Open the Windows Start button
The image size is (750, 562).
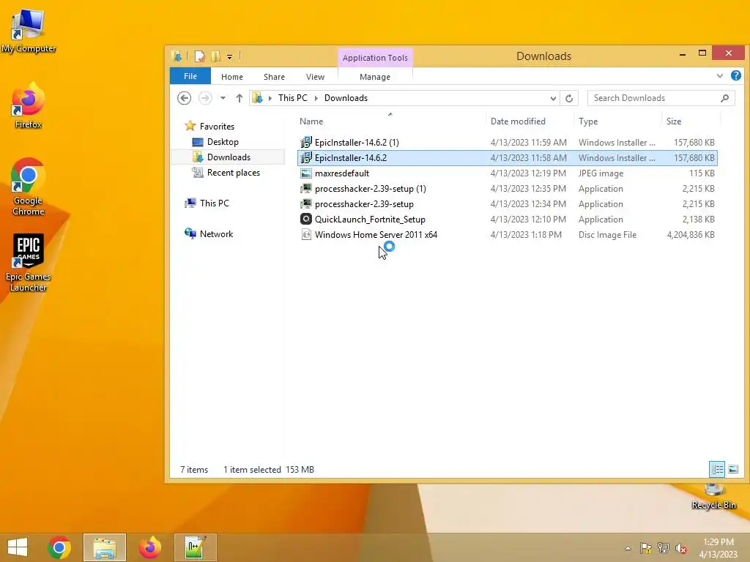tap(18, 547)
